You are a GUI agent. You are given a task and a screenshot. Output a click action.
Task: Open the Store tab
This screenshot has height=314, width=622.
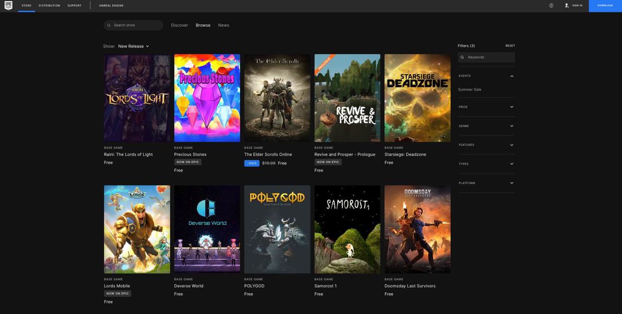tap(26, 6)
